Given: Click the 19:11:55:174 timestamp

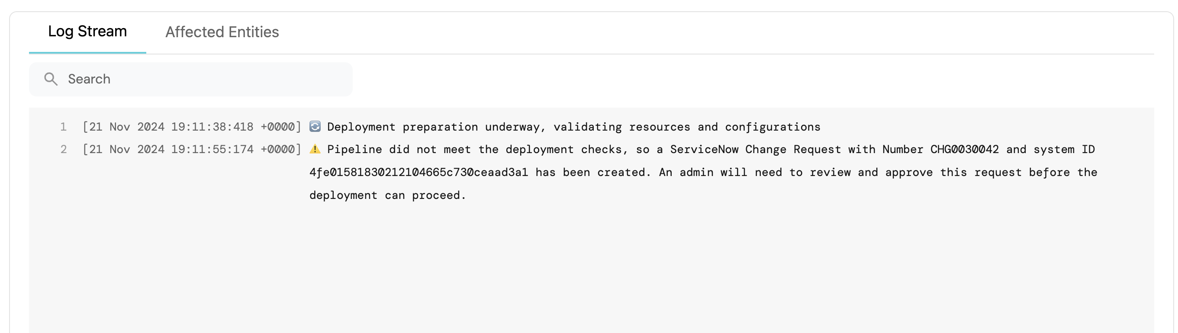Looking at the screenshot, I should click(212, 149).
